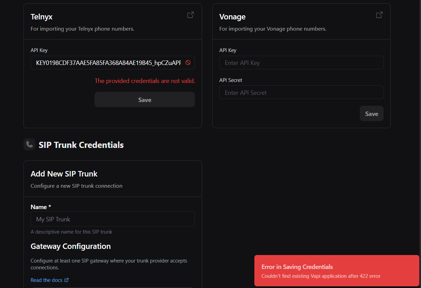The height and width of the screenshot is (288, 421).
Task: Click 'For importing your Telnyx phone numbers.' text
Action: point(82,29)
